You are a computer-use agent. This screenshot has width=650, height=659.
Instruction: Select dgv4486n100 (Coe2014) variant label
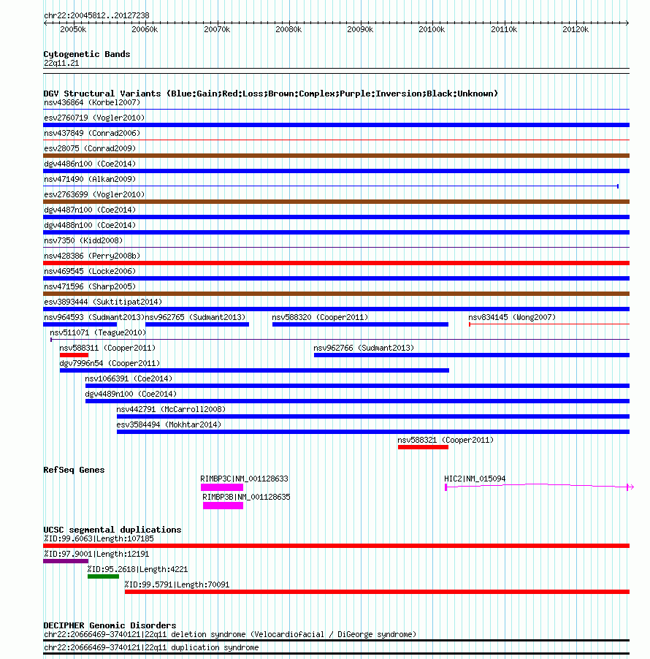coord(90,164)
